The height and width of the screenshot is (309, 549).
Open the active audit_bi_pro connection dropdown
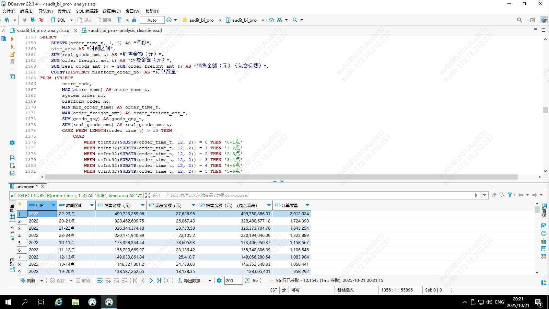[202, 20]
